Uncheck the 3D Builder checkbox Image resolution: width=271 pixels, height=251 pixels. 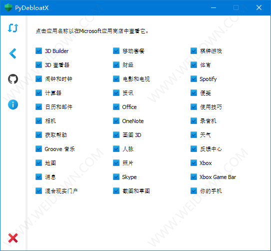pyautogui.click(x=38, y=51)
